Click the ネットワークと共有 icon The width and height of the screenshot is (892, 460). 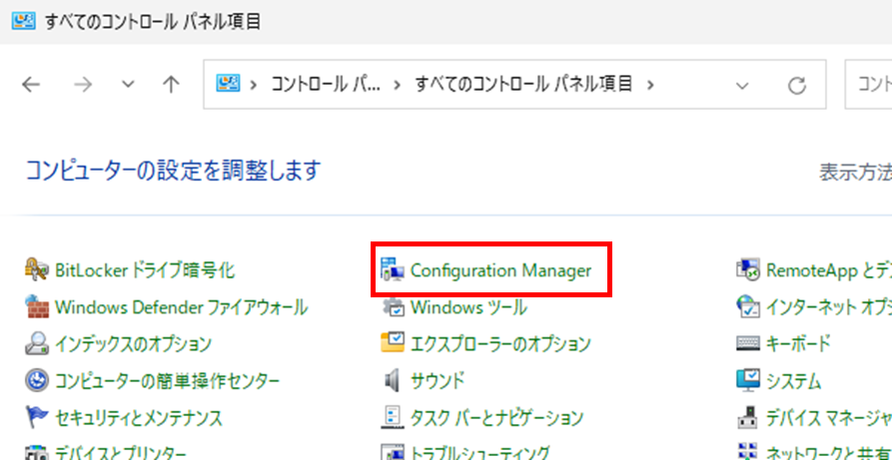748,453
